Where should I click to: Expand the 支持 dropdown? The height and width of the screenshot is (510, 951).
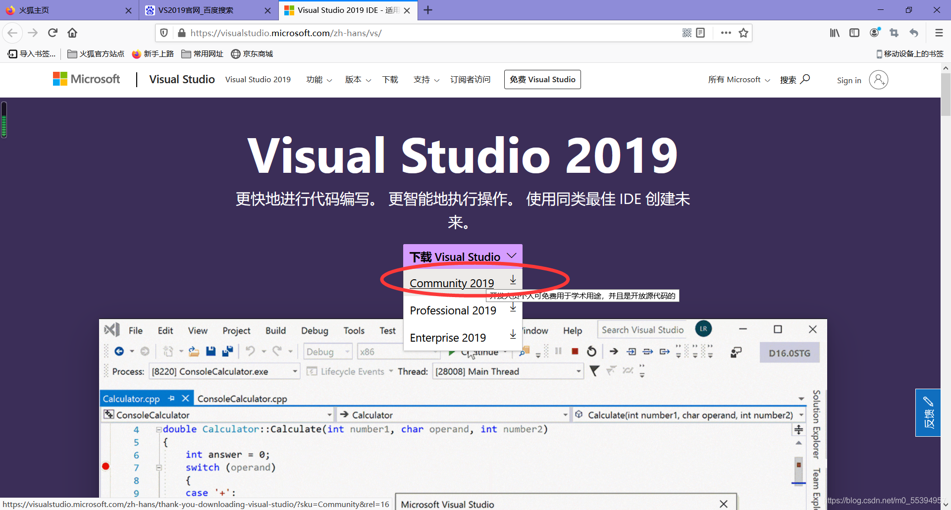[x=426, y=80]
